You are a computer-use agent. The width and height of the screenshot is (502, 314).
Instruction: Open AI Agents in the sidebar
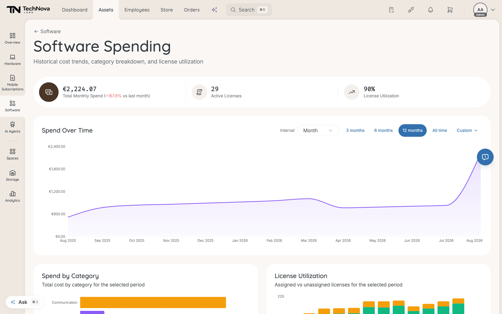point(13,127)
